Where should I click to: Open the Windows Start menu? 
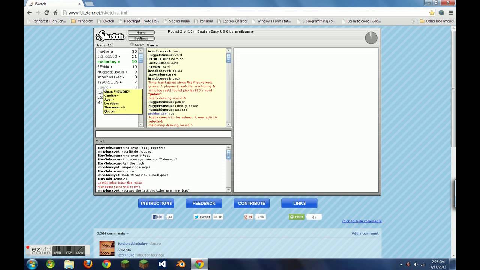32,264
